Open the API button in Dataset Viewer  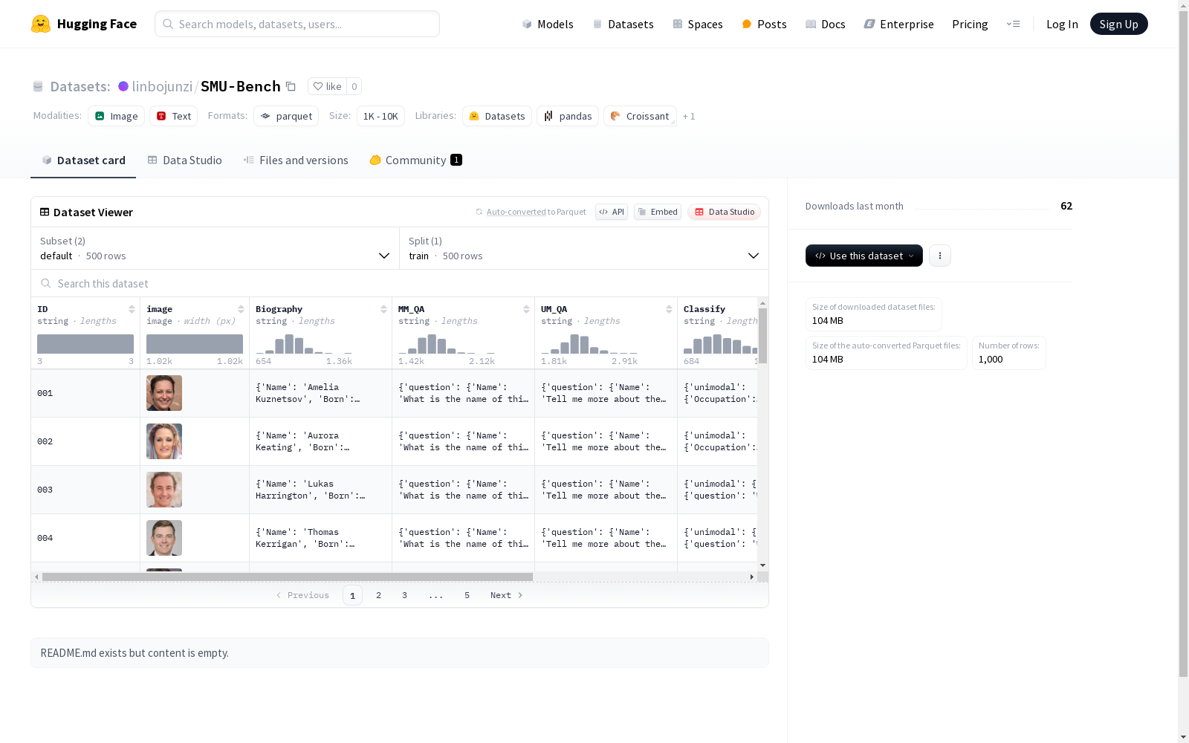click(612, 212)
